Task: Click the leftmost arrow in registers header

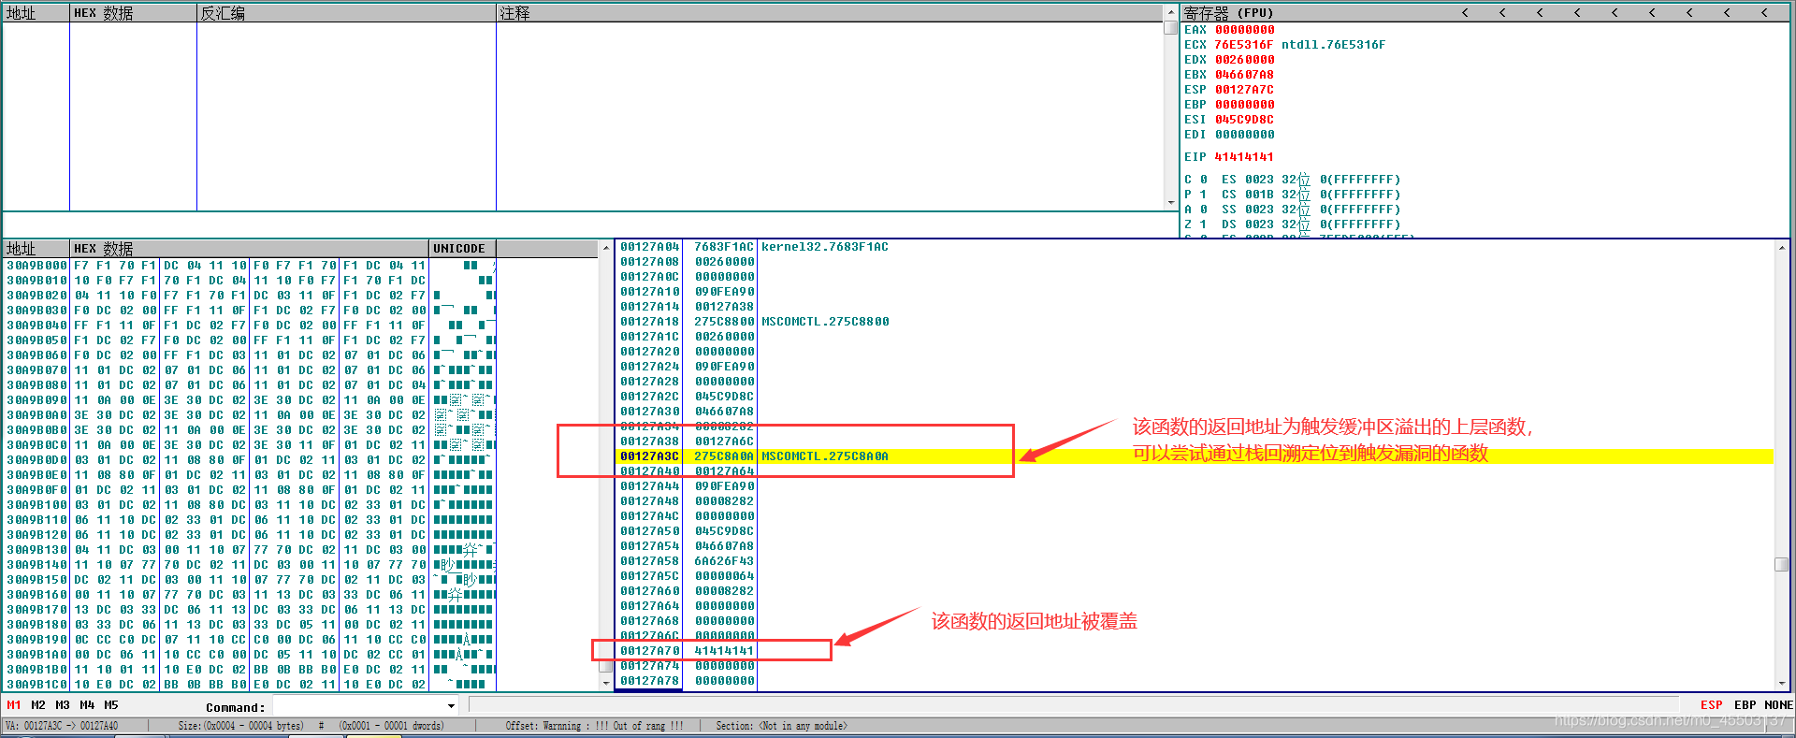Action: coord(1465,13)
